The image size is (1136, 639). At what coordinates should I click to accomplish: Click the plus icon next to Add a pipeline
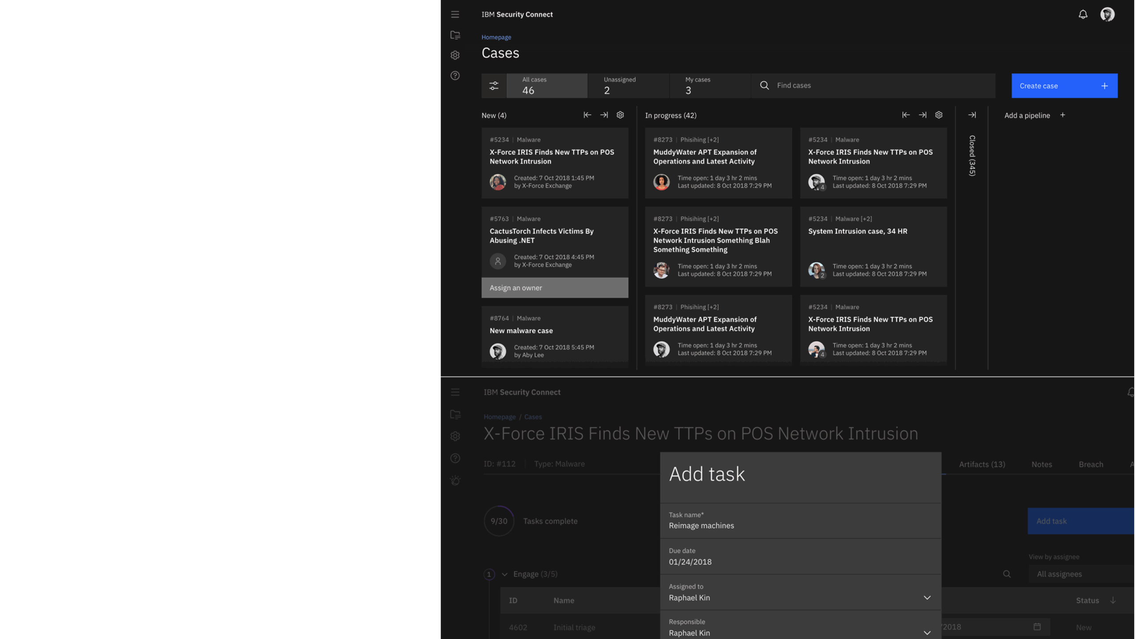click(1062, 115)
